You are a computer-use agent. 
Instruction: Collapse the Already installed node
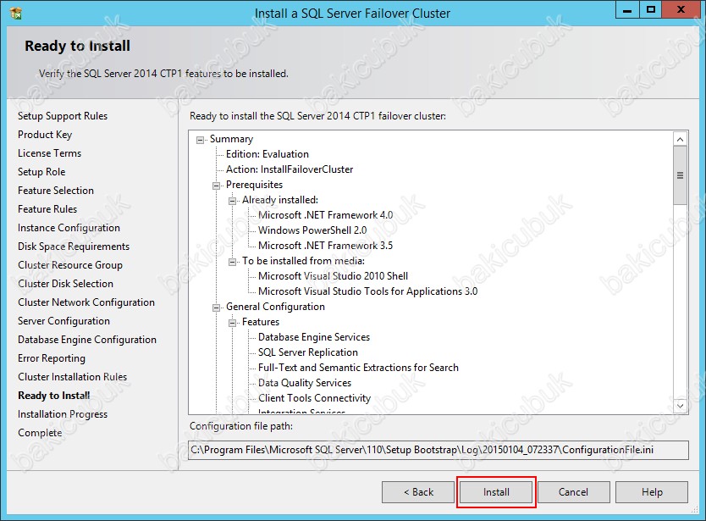pos(233,201)
